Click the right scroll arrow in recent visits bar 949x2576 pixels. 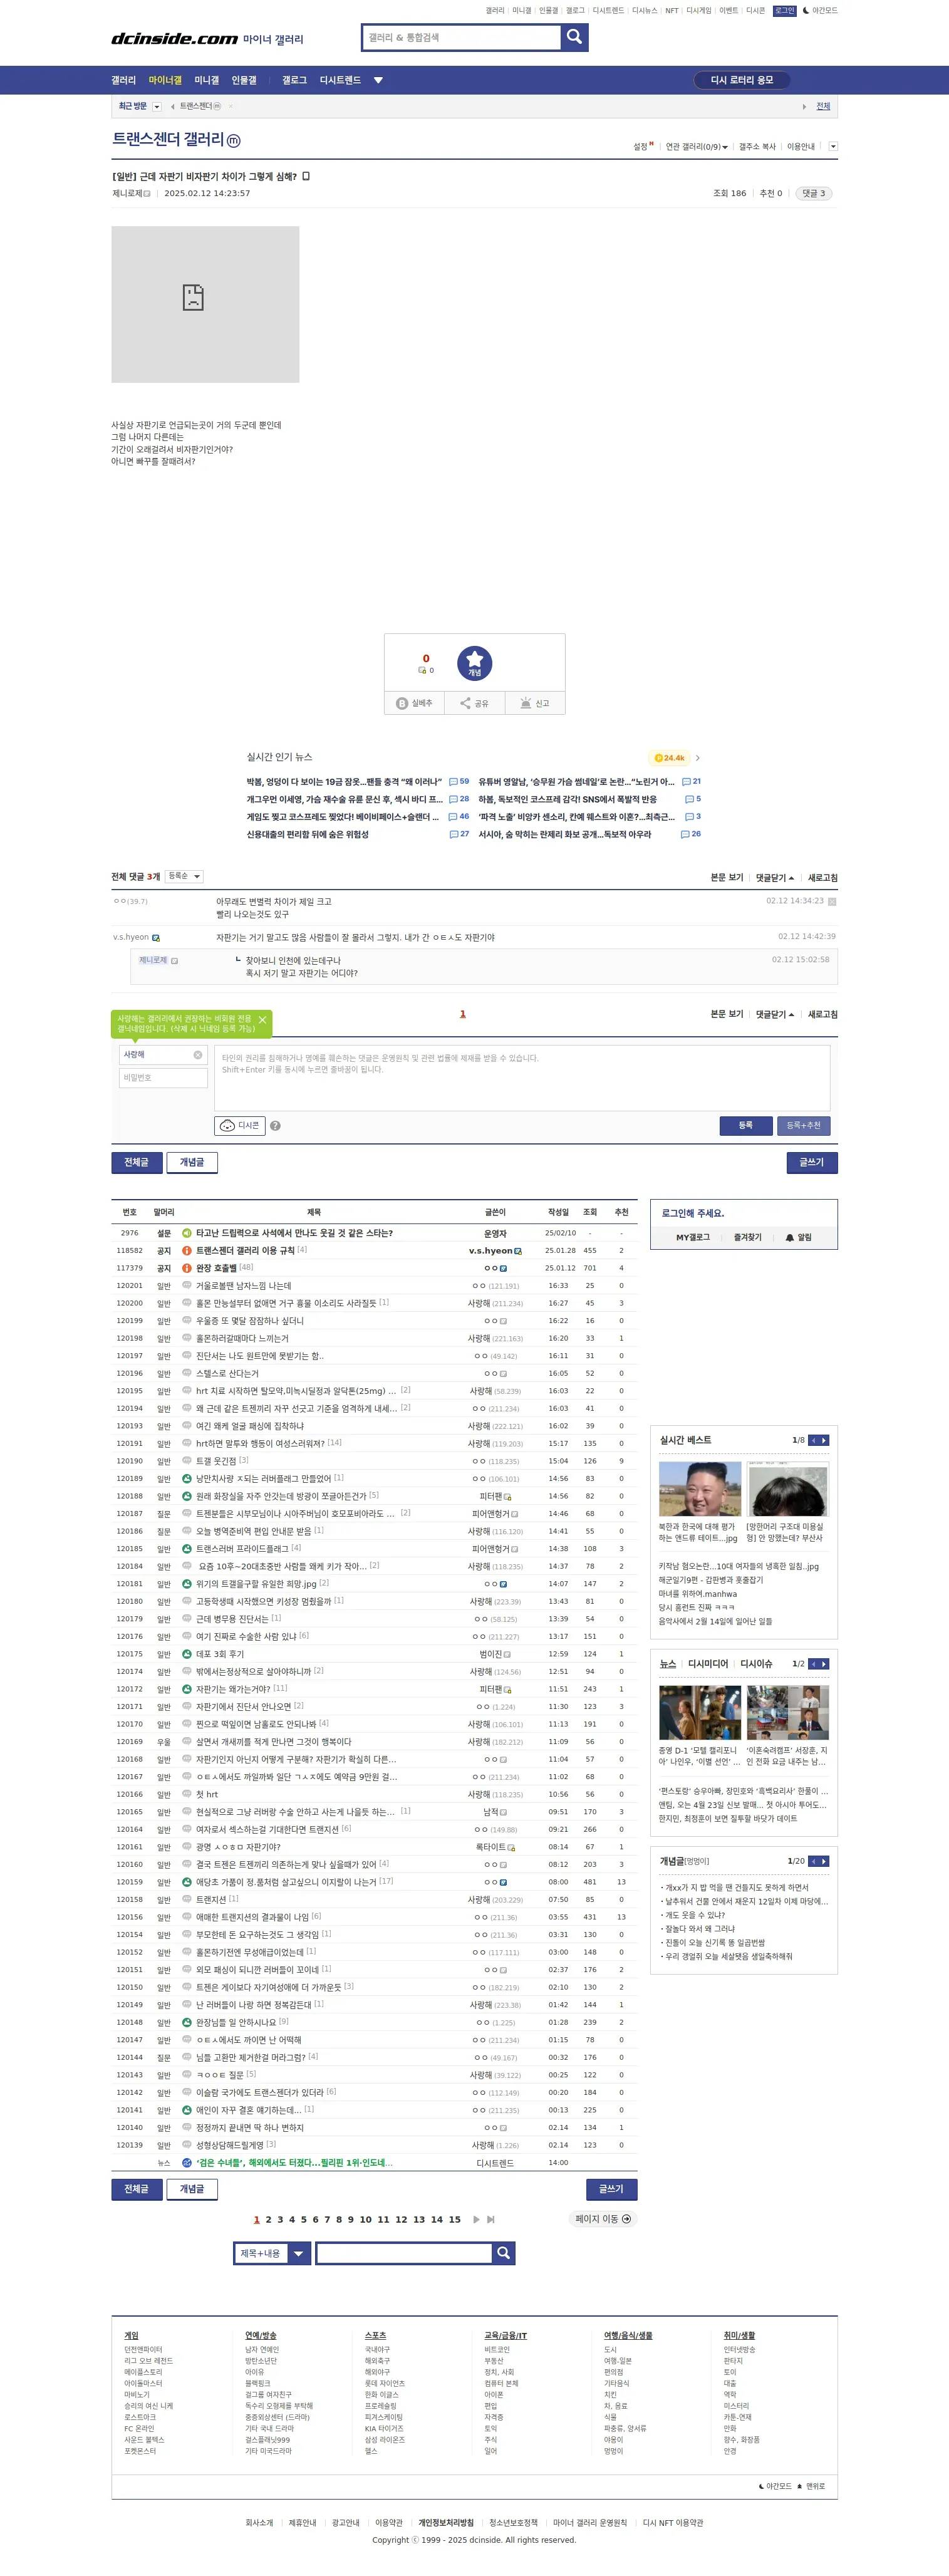coord(804,107)
